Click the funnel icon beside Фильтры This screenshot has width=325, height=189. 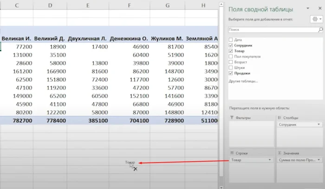point(232,118)
